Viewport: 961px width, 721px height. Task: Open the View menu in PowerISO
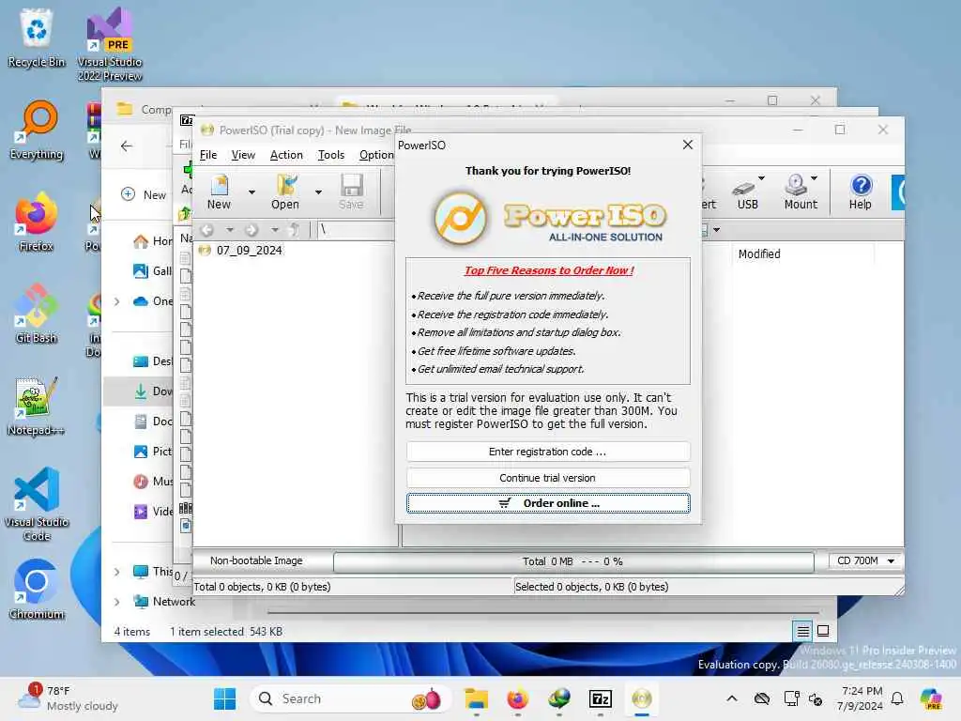243,155
